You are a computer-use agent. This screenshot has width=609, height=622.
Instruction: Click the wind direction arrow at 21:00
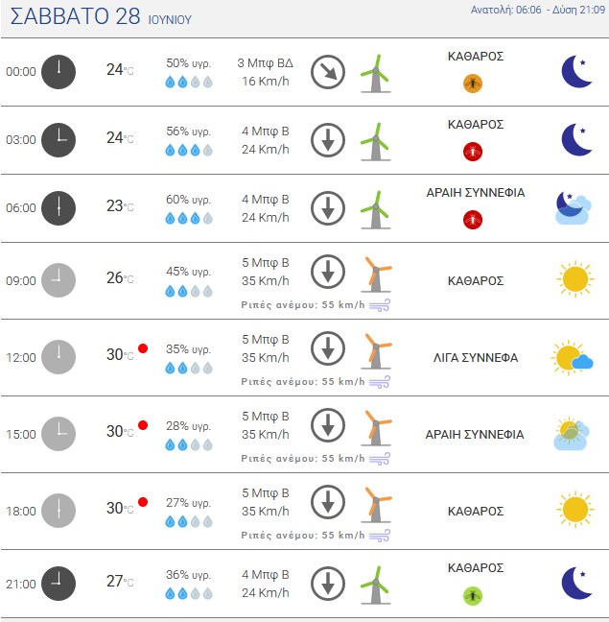point(328,584)
